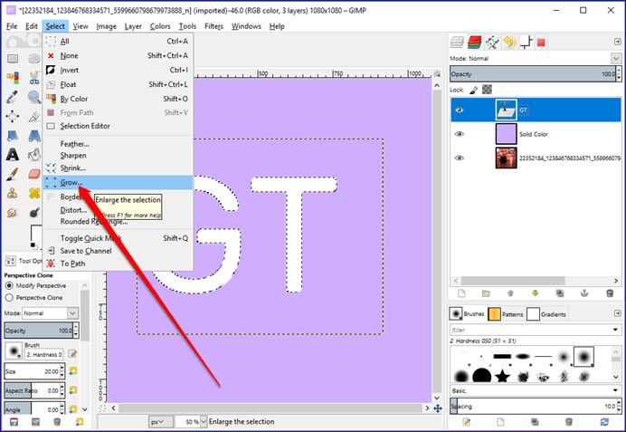The image size is (626, 432).
Task: Choose Save to Channel entry
Action: [x=118, y=251]
